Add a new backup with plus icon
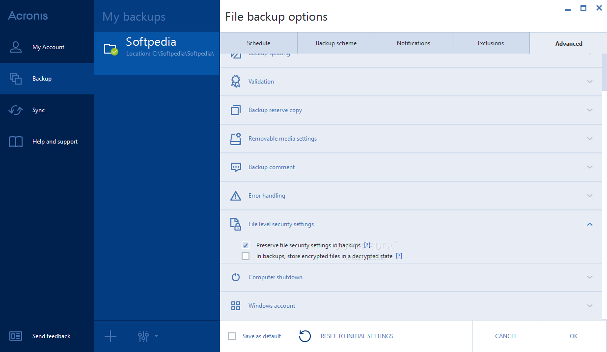 [110, 336]
